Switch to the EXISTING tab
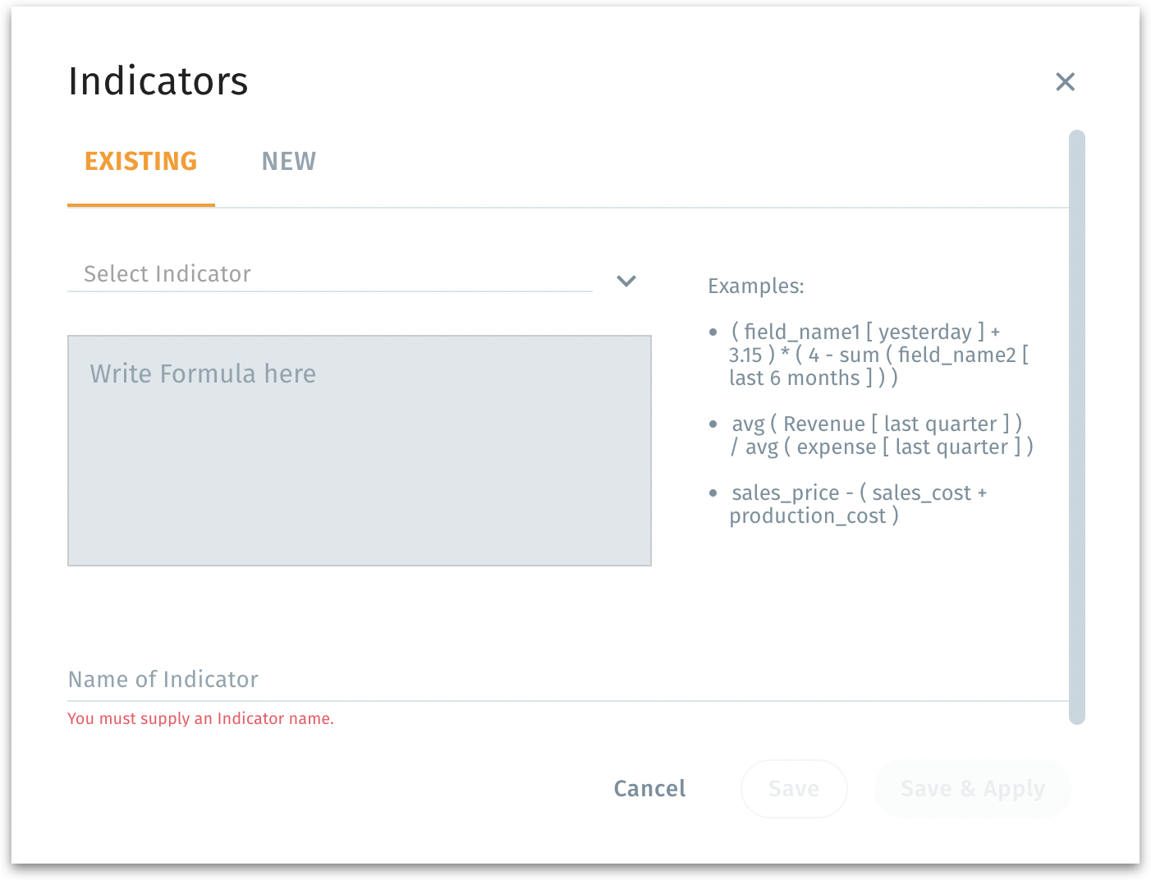Screen dimensions: 1151x880 pos(141,162)
